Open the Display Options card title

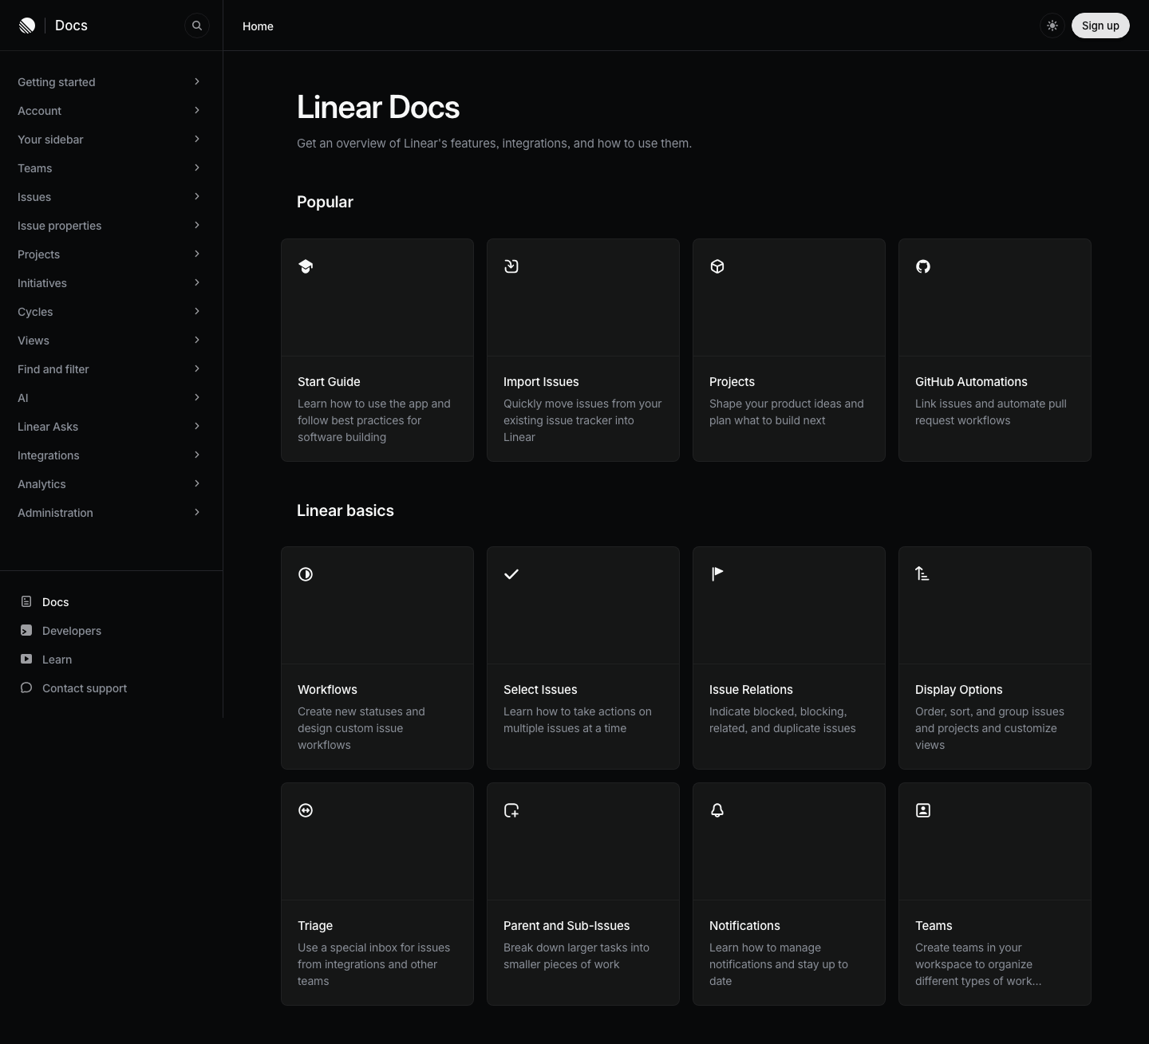point(958,690)
